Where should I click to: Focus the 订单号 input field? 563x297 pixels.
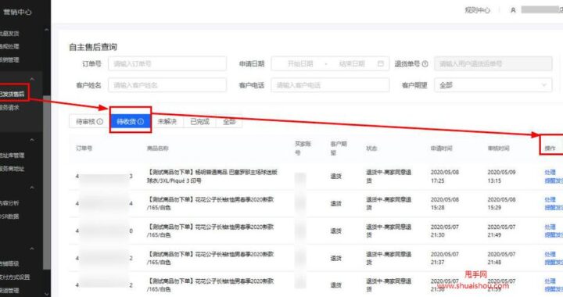[167, 63]
